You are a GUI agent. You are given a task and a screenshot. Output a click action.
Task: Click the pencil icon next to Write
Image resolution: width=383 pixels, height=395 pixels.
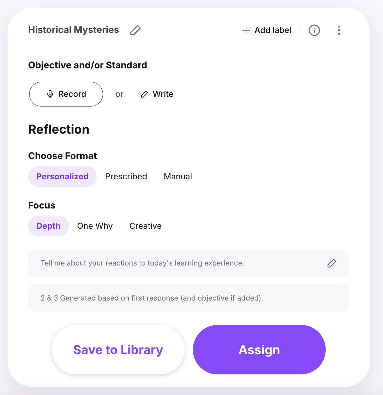point(144,94)
